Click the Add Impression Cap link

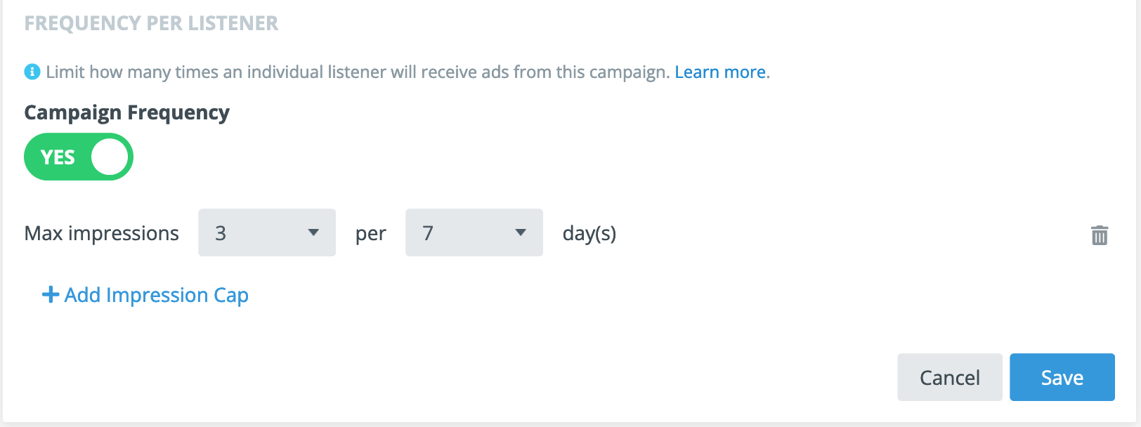(156, 295)
